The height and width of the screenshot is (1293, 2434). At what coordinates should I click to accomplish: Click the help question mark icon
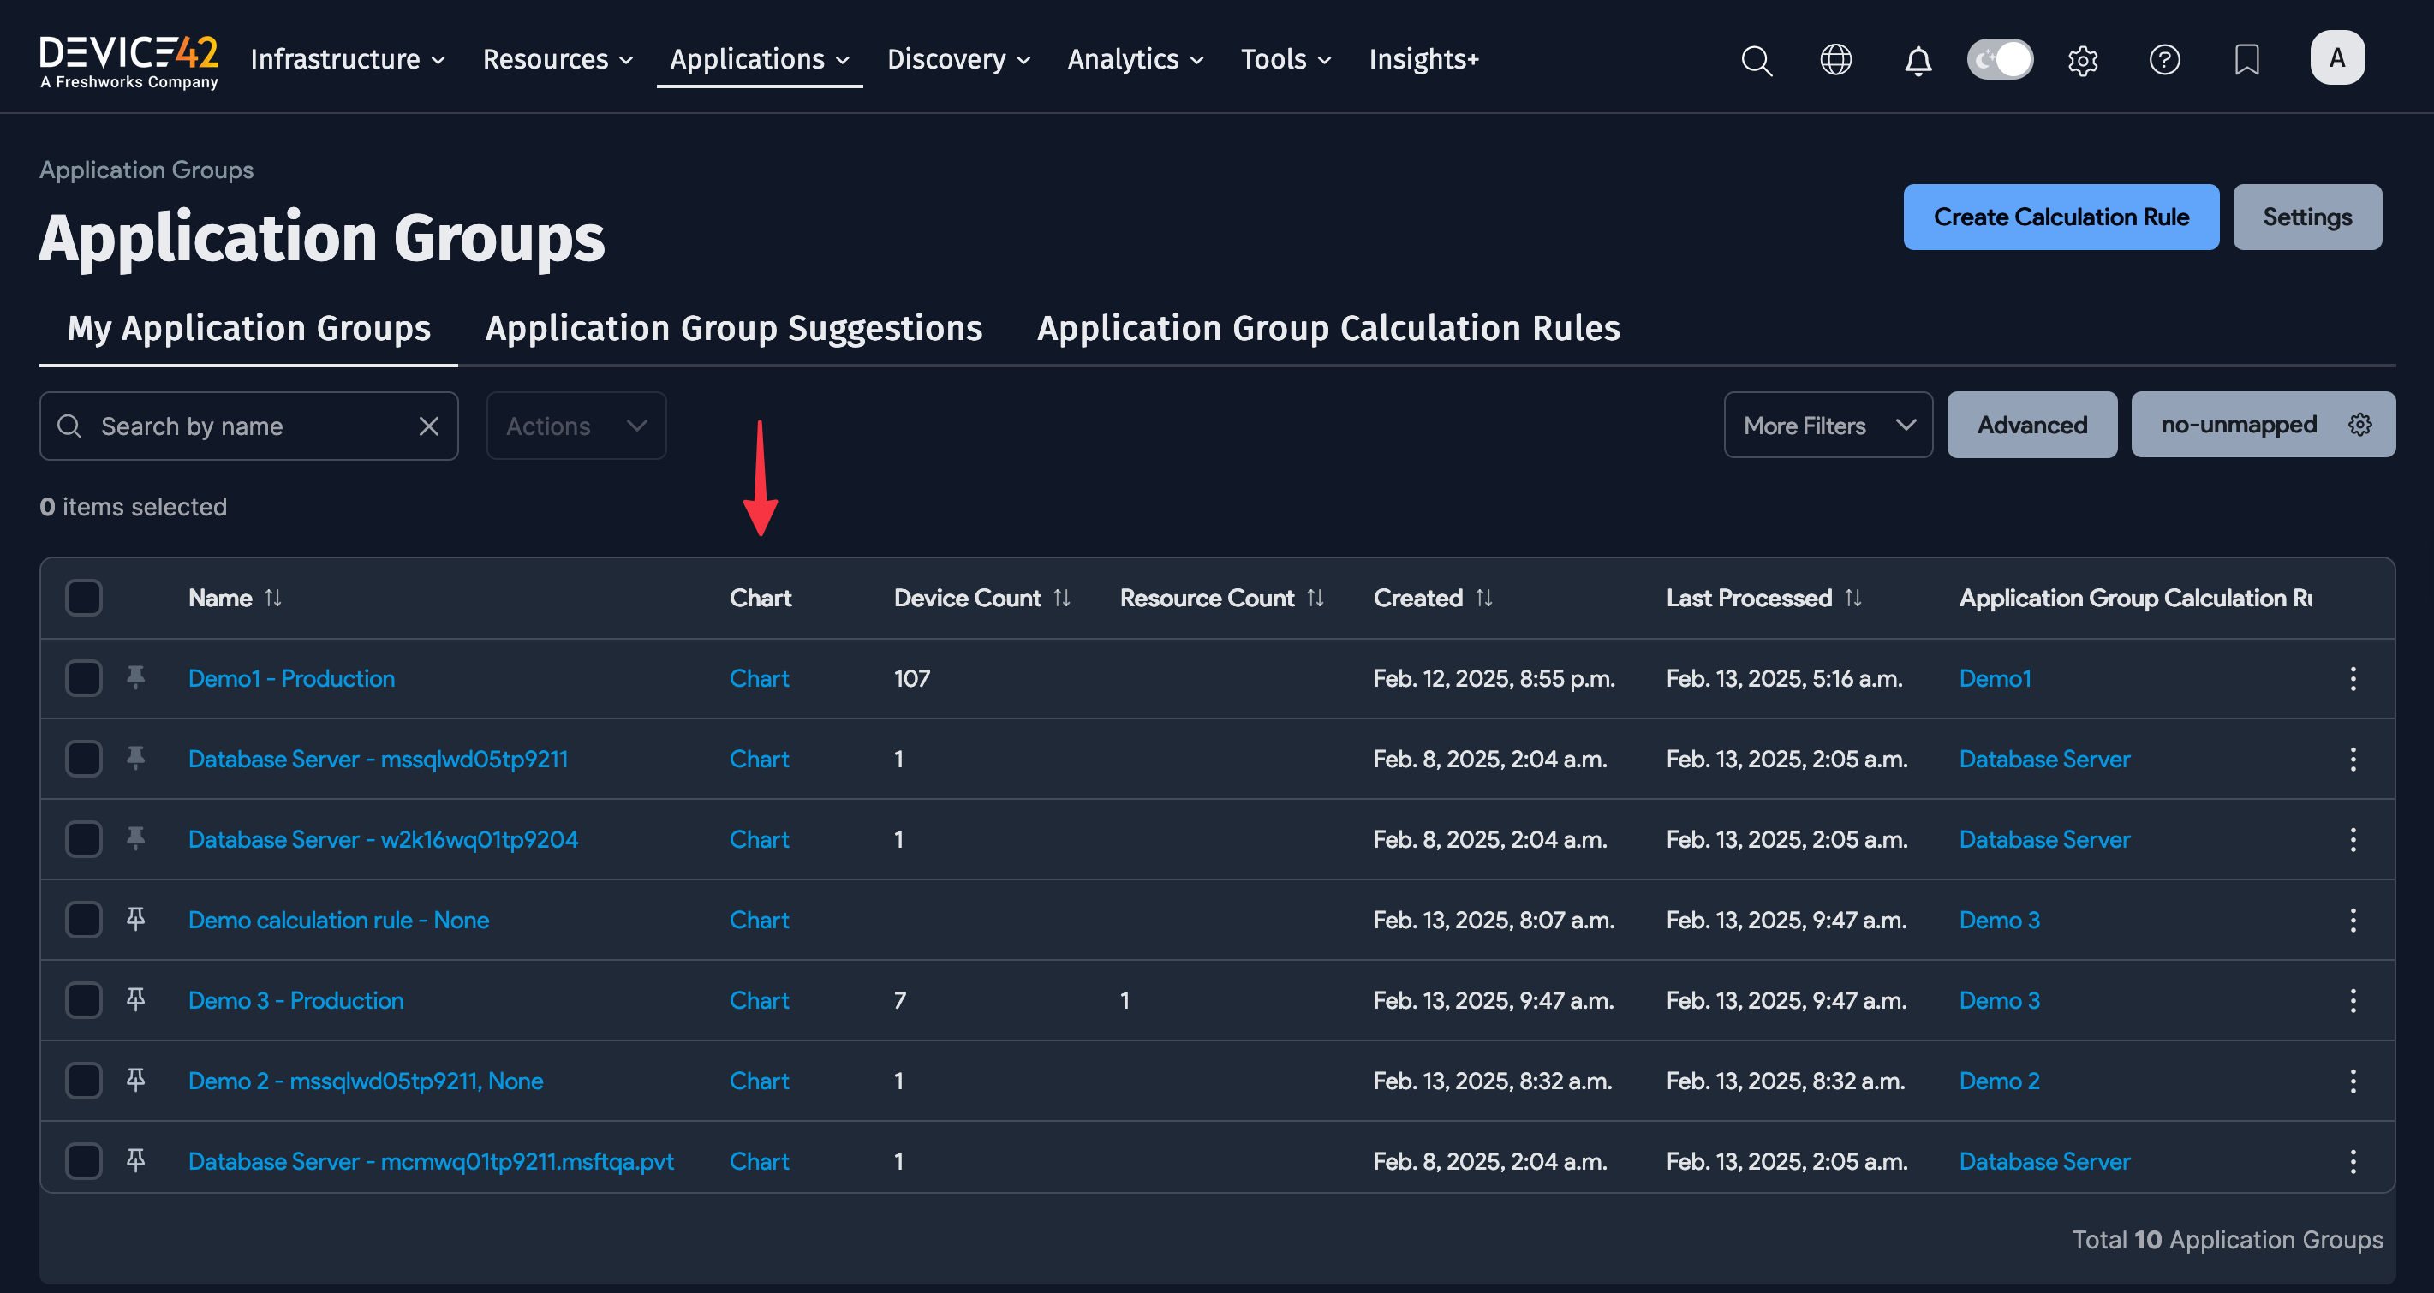coord(2163,59)
